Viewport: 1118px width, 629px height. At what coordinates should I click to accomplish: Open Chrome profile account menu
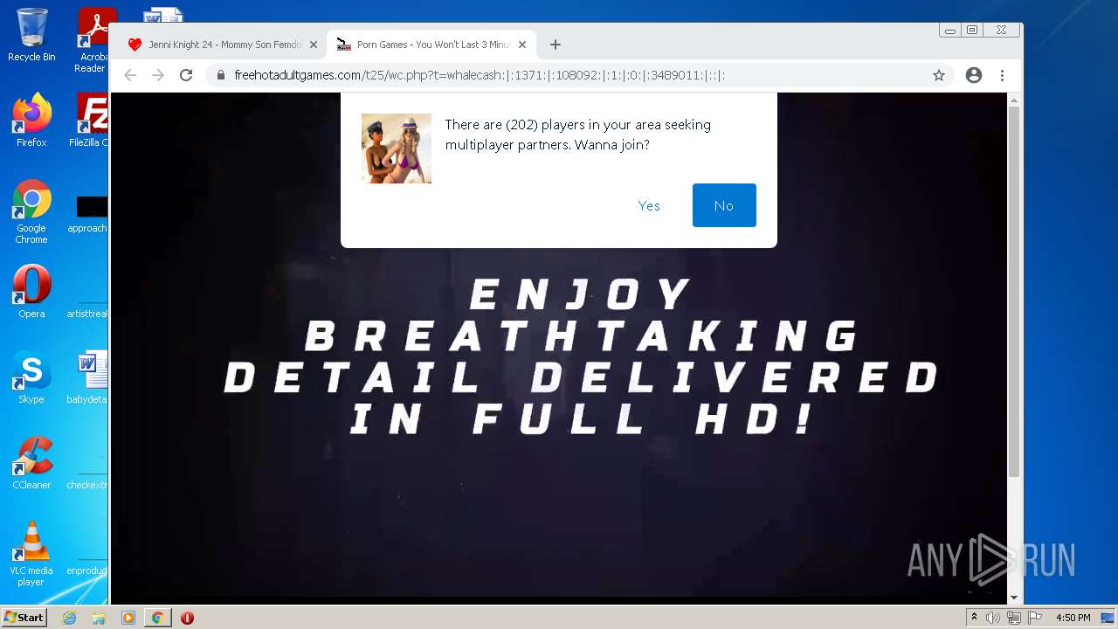pos(974,75)
